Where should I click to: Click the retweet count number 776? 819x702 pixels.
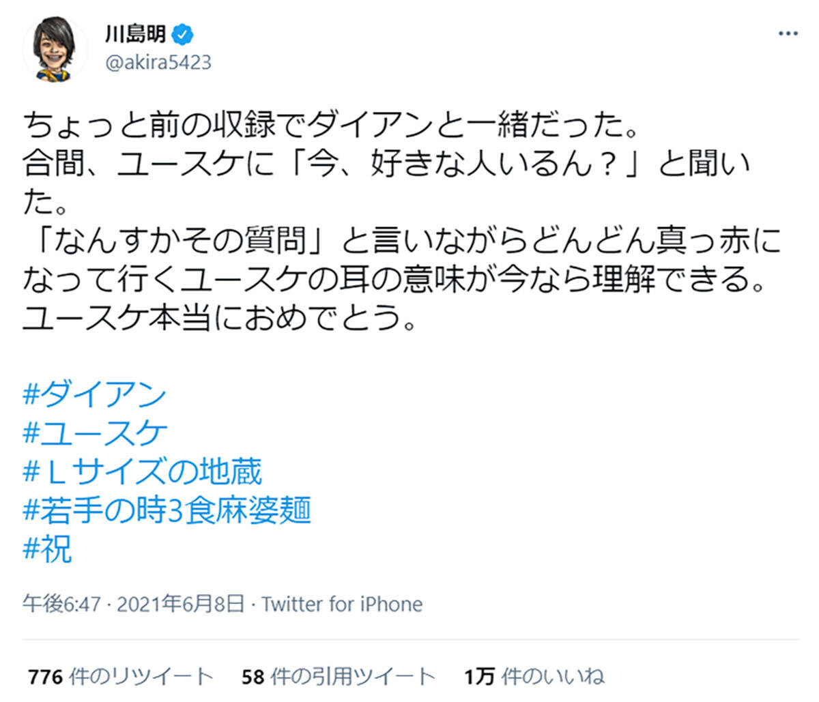(x=46, y=677)
